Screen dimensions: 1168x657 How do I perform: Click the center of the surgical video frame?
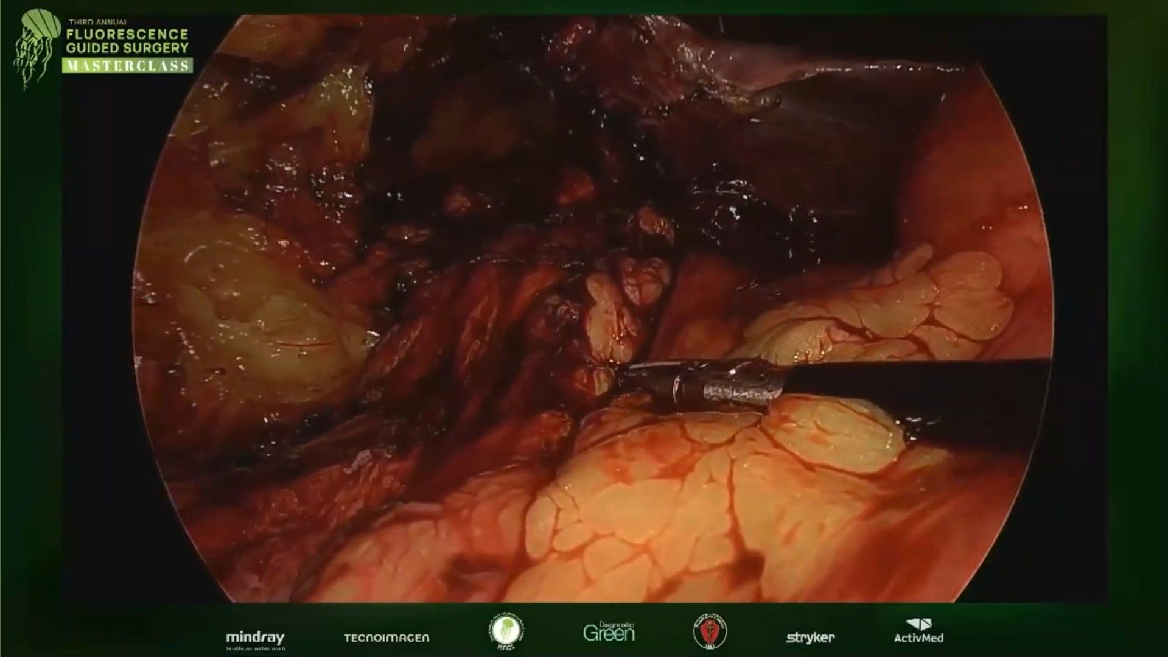[593, 307]
